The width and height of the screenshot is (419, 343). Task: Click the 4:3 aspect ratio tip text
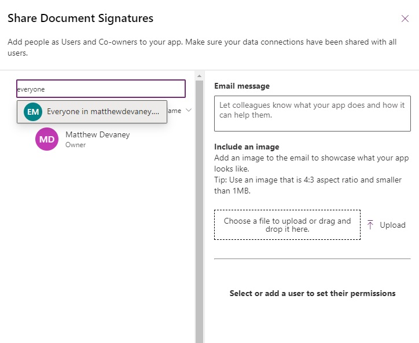pos(313,185)
